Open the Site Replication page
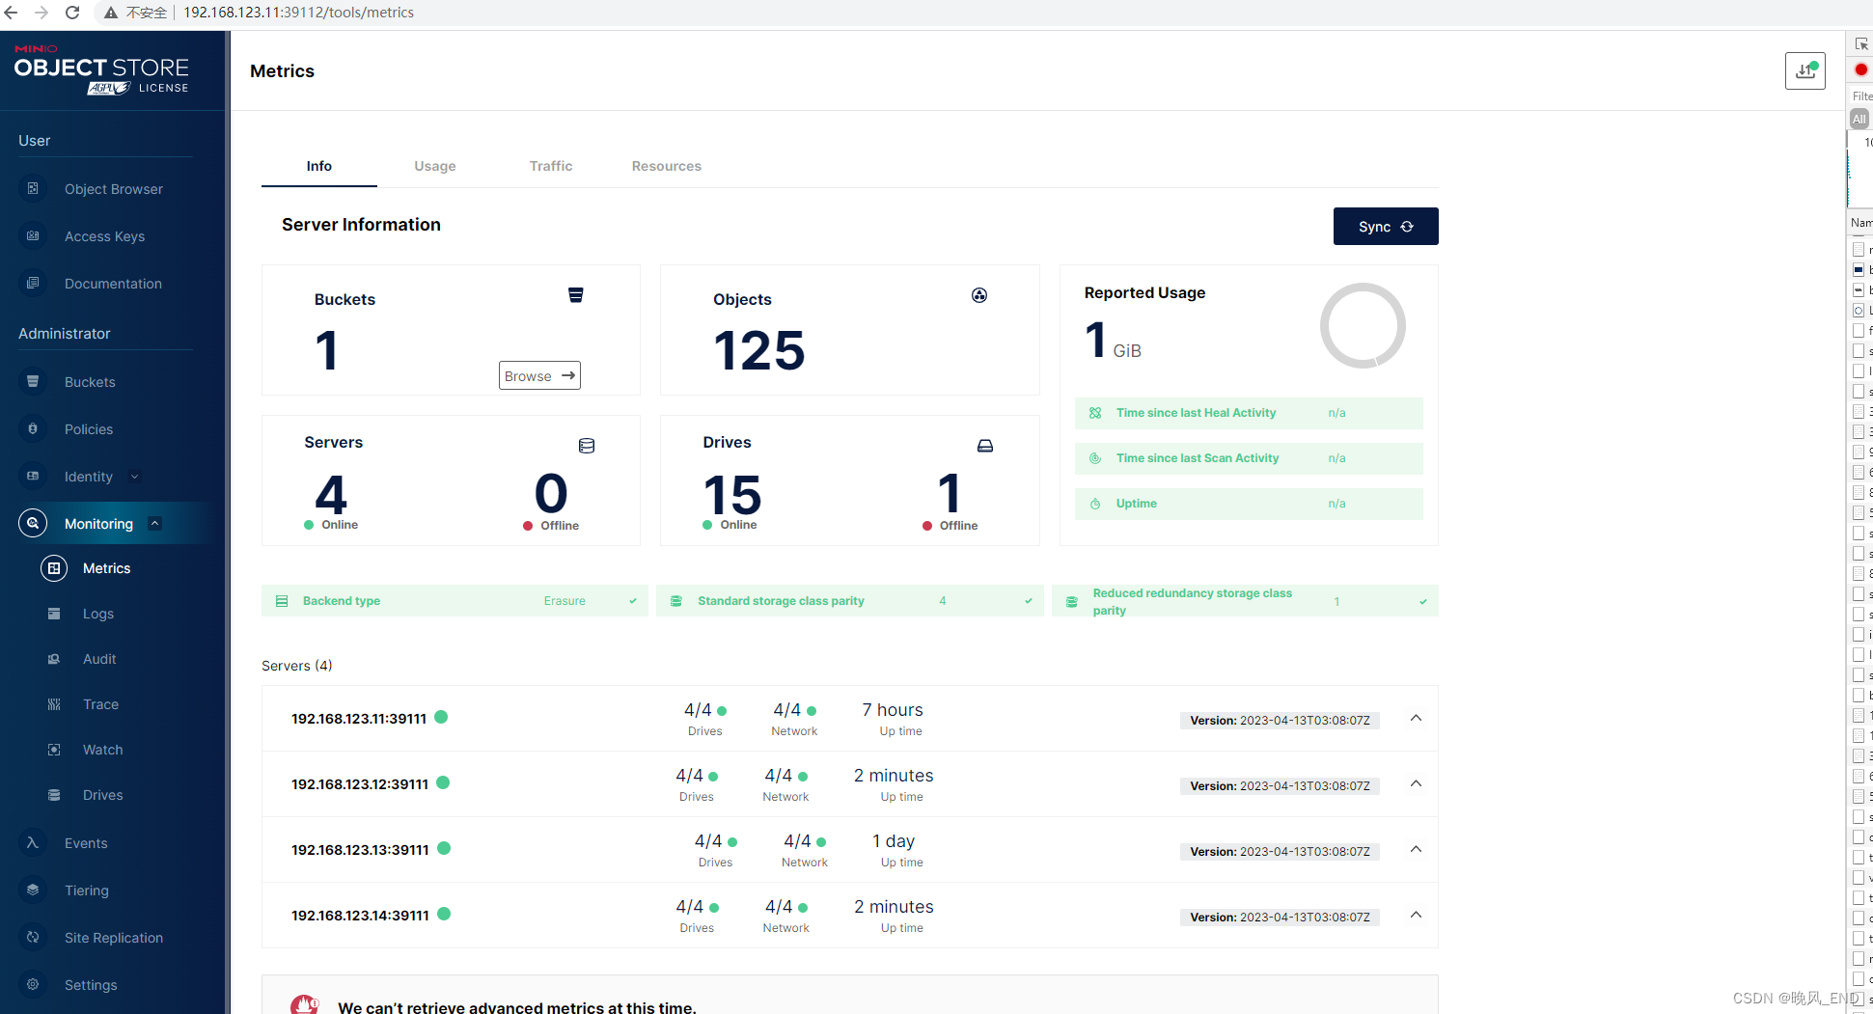This screenshot has width=1873, height=1014. (114, 938)
